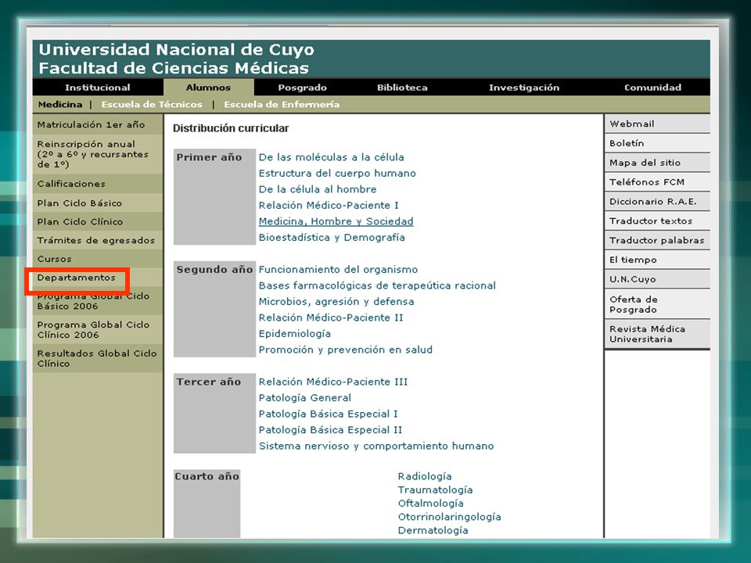Open De la célula al hombre course
Image resolution: width=751 pixels, height=563 pixels.
[318, 189]
